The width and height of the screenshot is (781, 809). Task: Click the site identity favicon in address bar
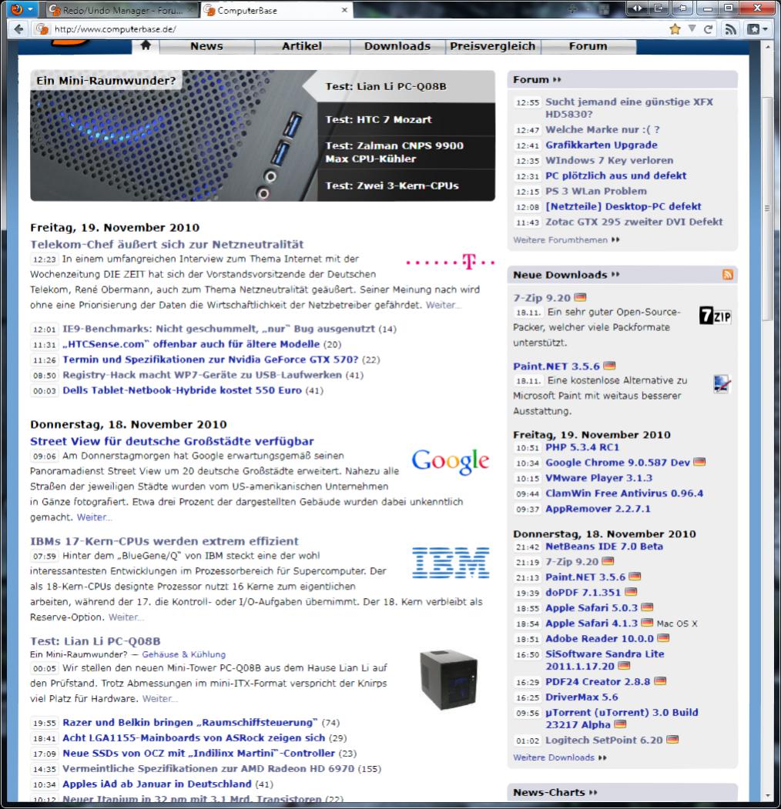click(42, 29)
